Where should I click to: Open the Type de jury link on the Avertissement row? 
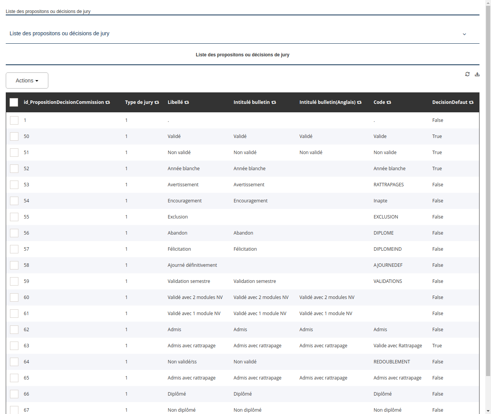coord(126,184)
